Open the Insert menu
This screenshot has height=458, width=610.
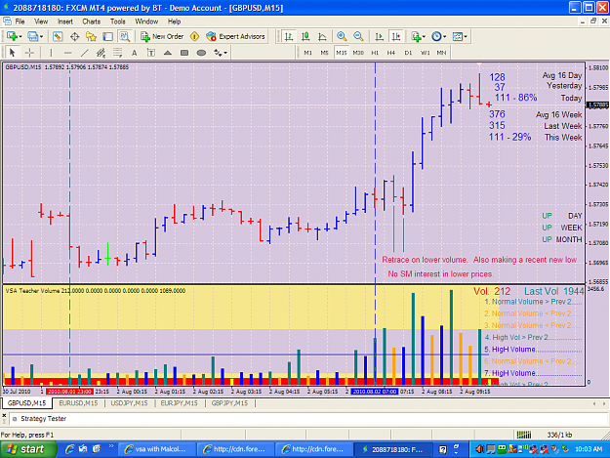[x=65, y=21]
